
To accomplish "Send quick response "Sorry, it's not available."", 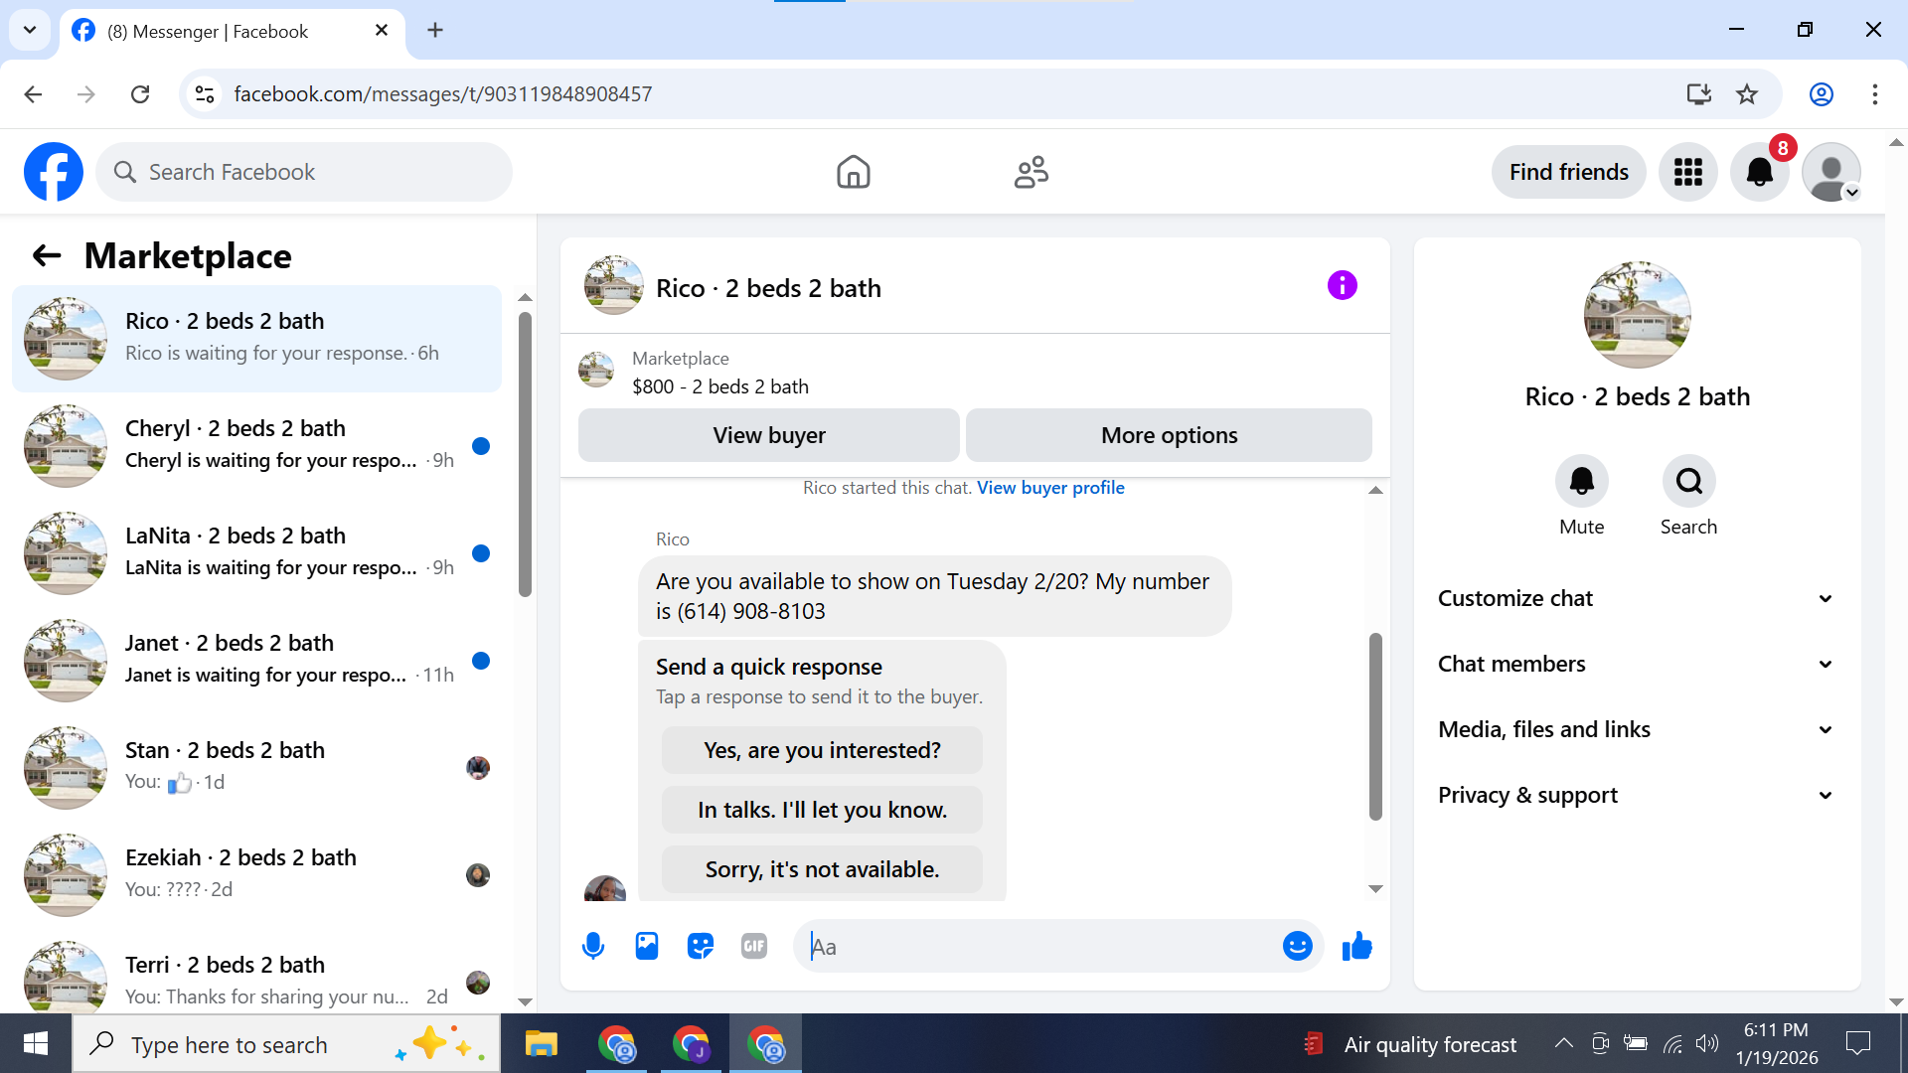I will click(822, 869).
